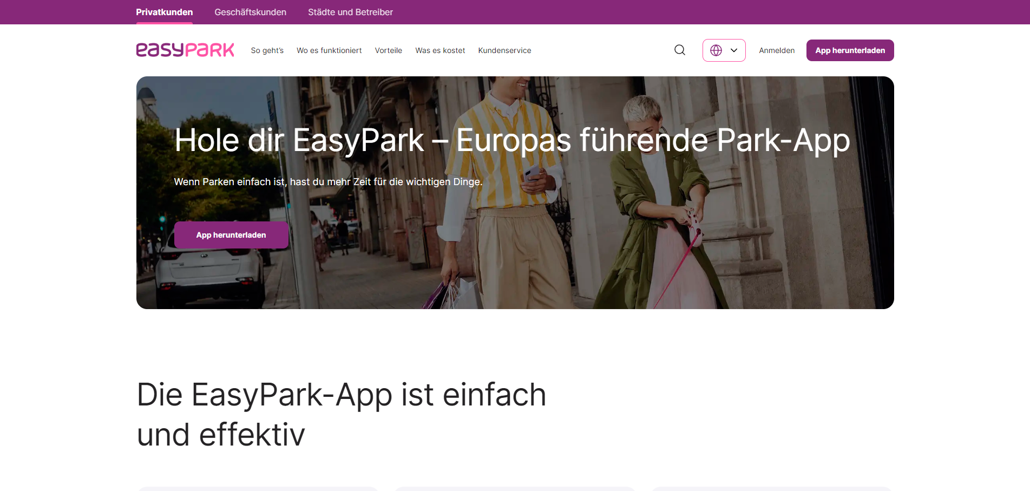Open the Vorteile menu item
The height and width of the screenshot is (491, 1030).
pyautogui.click(x=389, y=50)
